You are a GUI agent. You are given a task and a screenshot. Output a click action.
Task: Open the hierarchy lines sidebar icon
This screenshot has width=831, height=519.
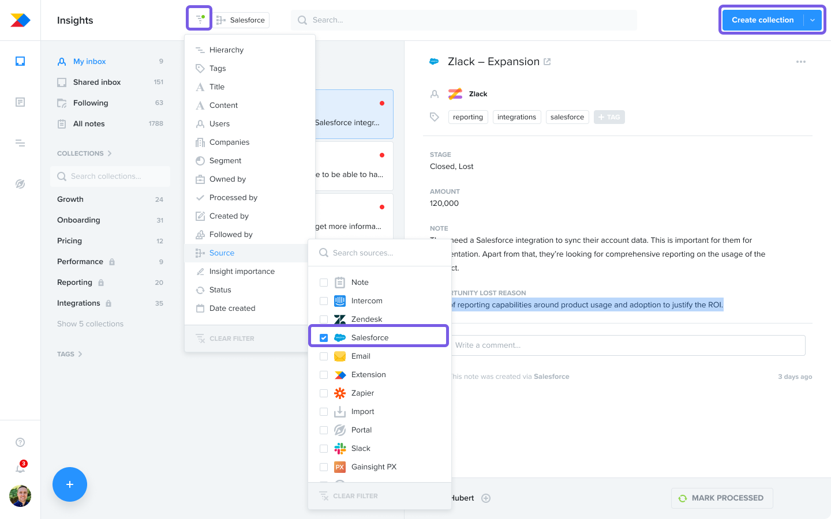(20, 143)
